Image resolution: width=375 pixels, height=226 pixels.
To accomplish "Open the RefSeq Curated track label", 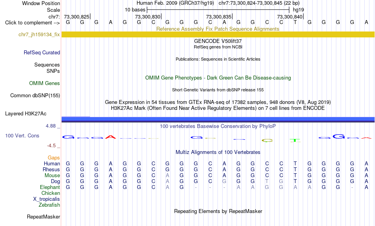I will tap(42, 52).
